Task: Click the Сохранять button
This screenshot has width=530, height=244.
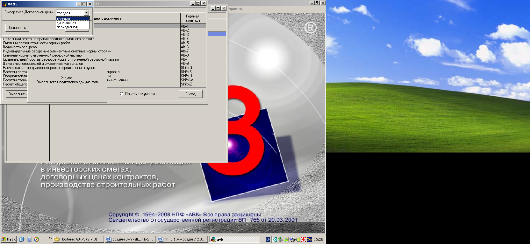Action: pos(17,28)
